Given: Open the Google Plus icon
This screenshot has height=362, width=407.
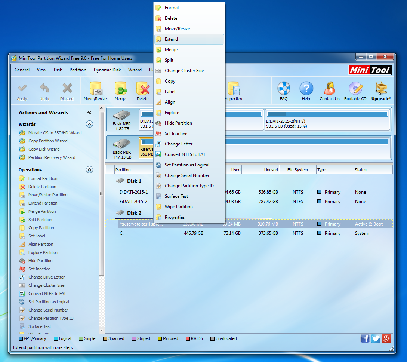Looking at the screenshot, I should pyautogui.click(x=386, y=339).
